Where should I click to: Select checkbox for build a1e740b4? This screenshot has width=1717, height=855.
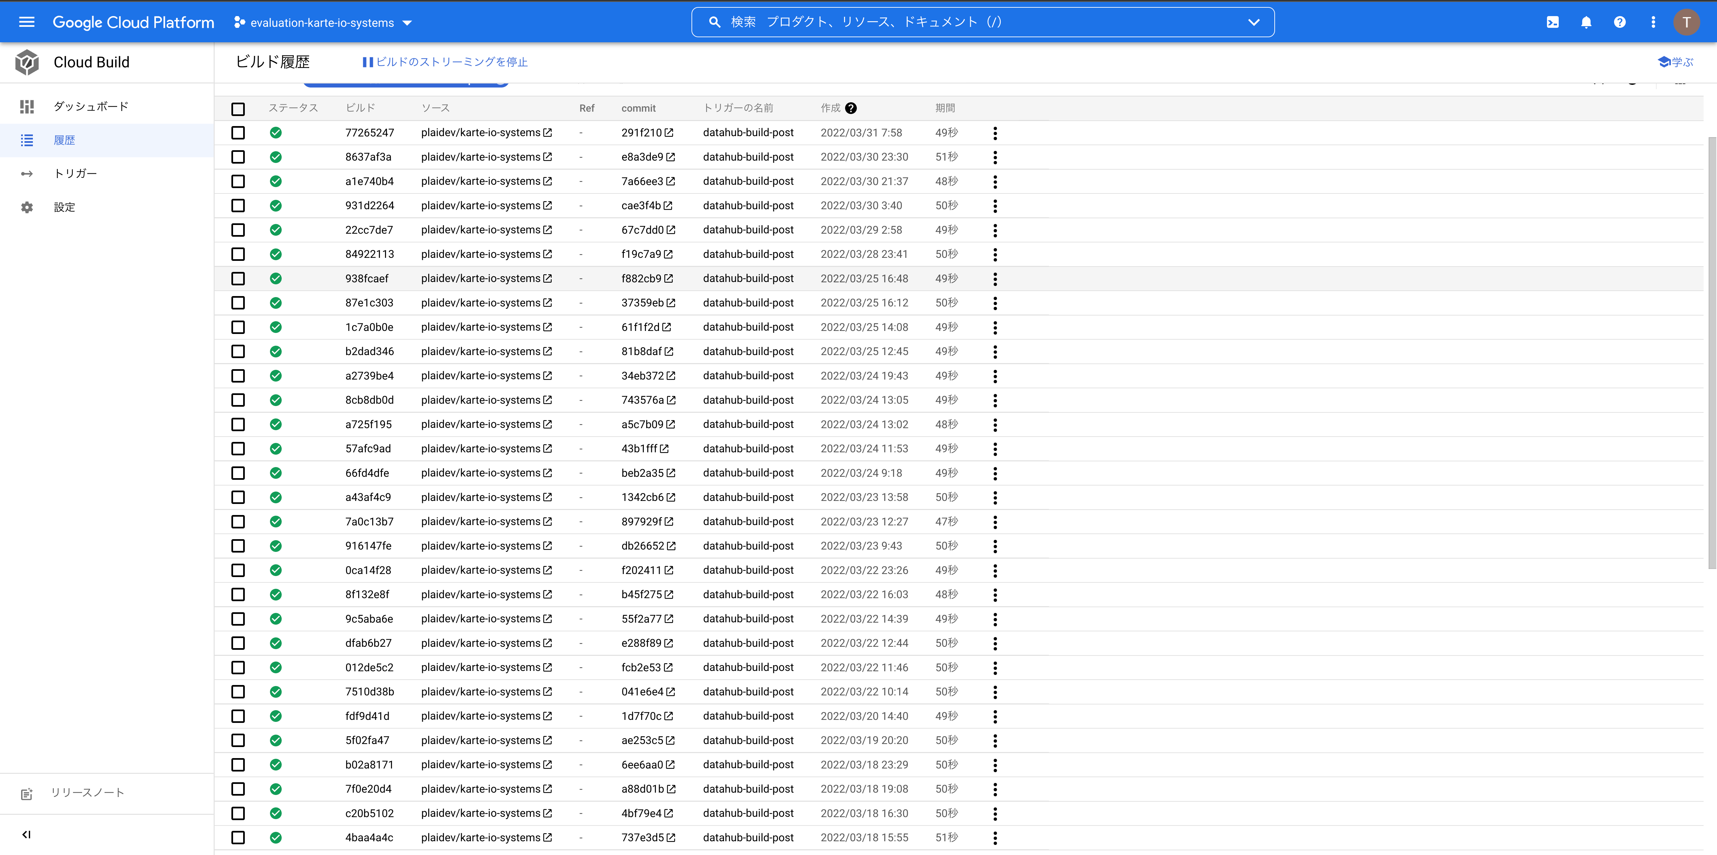(x=238, y=181)
